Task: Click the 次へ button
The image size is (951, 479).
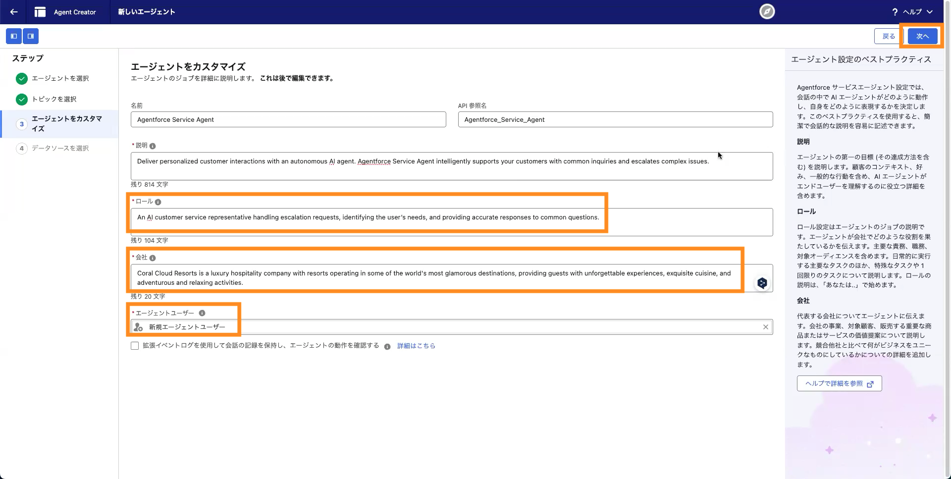Action: (922, 36)
